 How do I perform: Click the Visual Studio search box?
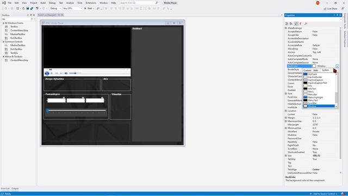click(139, 3)
